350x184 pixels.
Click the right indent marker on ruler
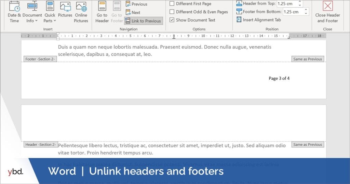click(x=289, y=38)
